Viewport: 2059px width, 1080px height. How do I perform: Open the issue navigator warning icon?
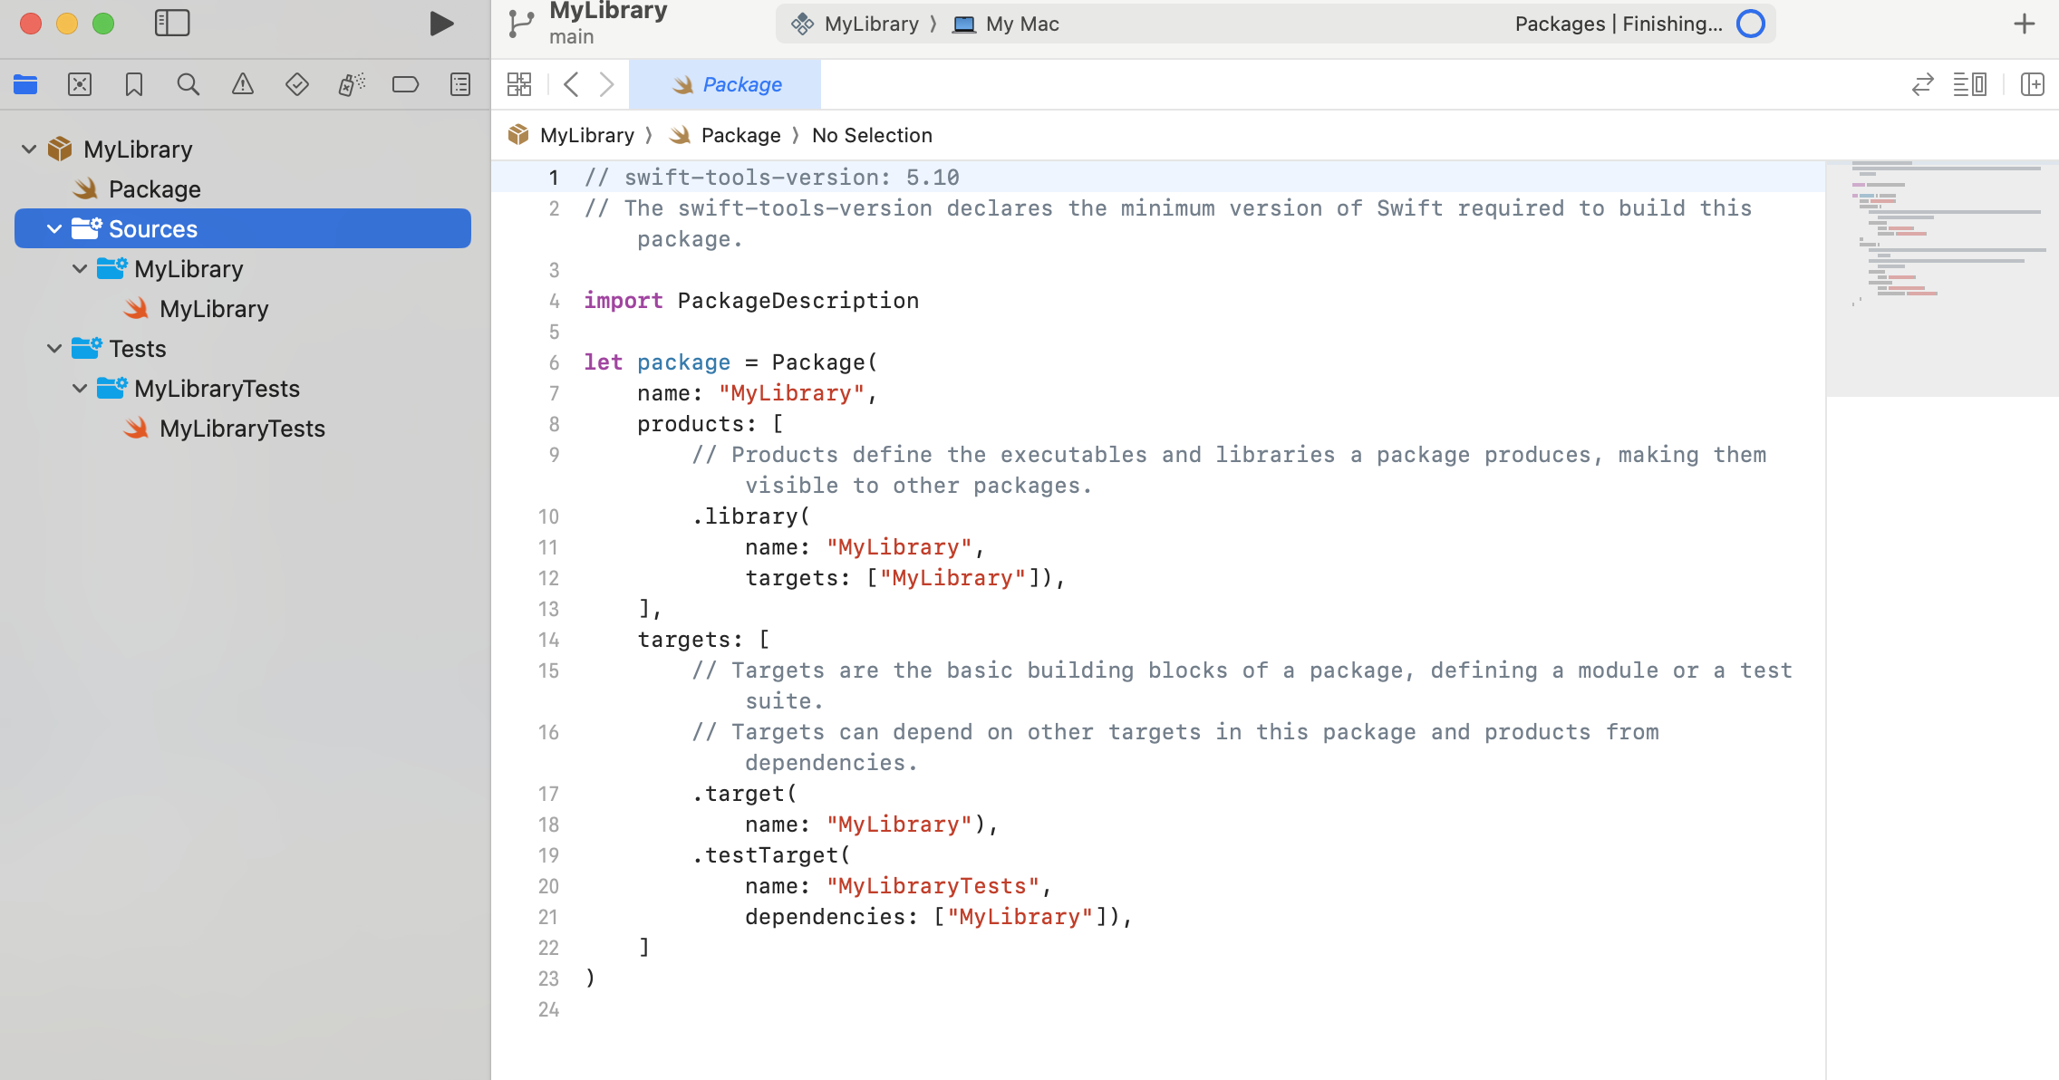pyautogui.click(x=243, y=84)
